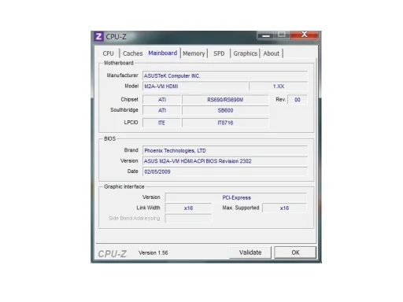Click the disabled maximize button
Viewport: 403px width, 302px height.
point(282,35)
